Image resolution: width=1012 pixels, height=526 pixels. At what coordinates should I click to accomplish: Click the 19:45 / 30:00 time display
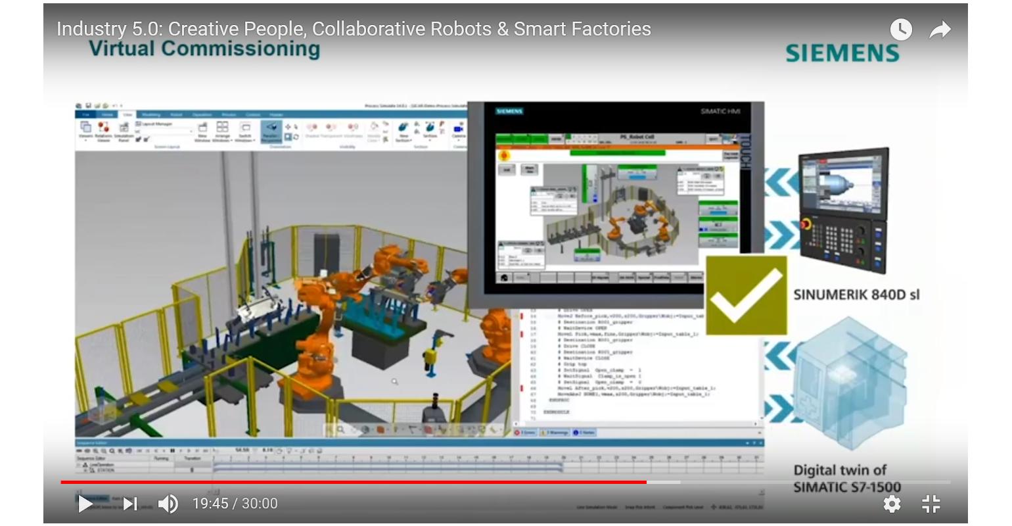click(x=235, y=504)
